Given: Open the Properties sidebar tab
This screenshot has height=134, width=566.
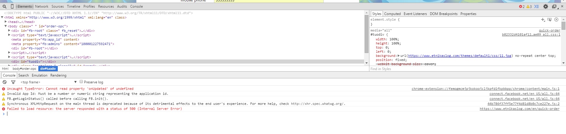Looking at the screenshot, I should [x=468, y=14].
